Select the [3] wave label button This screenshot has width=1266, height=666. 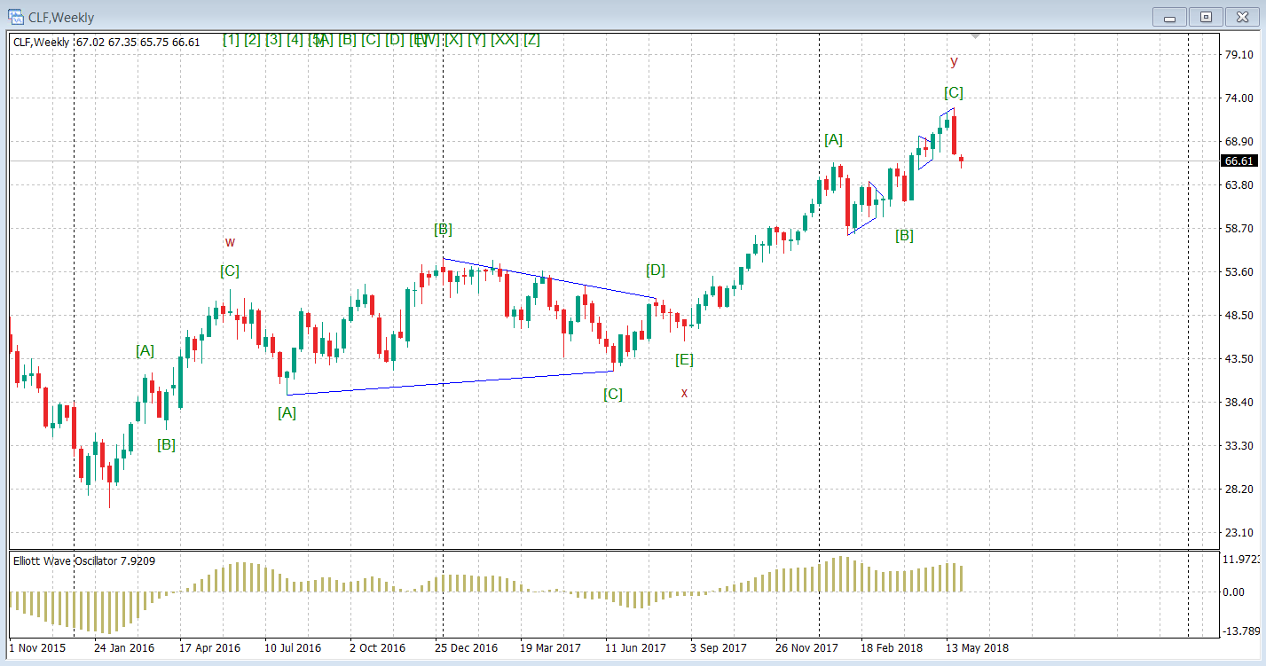(x=274, y=40)
